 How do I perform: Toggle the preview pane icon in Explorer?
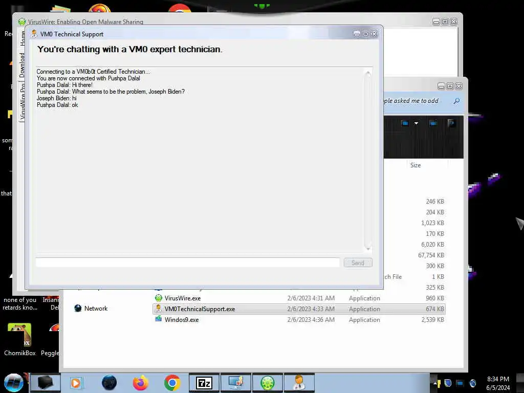click(433, 123)
